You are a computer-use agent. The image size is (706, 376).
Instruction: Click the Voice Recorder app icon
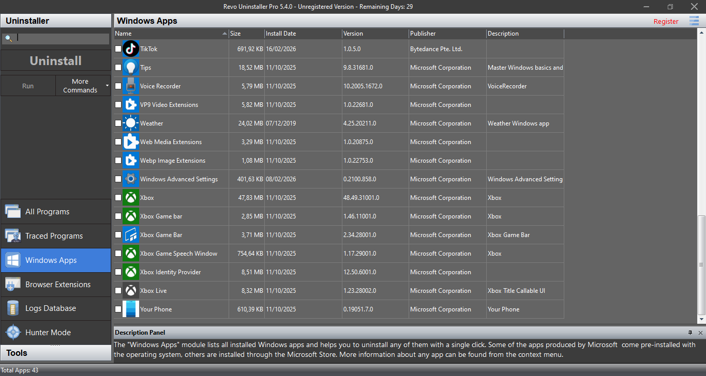(x=131, y=86)
